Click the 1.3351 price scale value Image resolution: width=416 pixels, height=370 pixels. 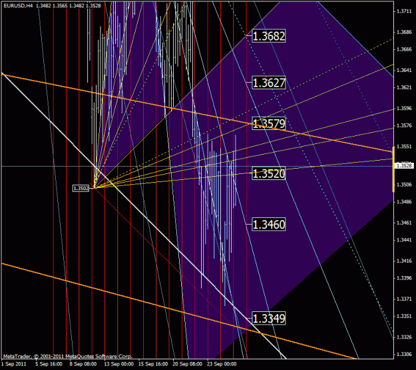404,316
